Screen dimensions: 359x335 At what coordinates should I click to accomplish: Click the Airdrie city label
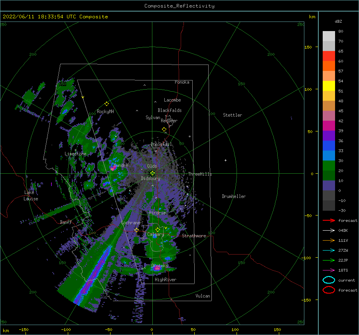tap(157, 213)
